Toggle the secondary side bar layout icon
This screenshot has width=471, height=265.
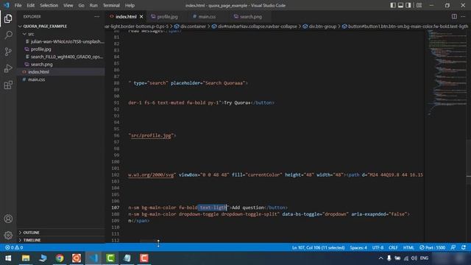point(408,5)
